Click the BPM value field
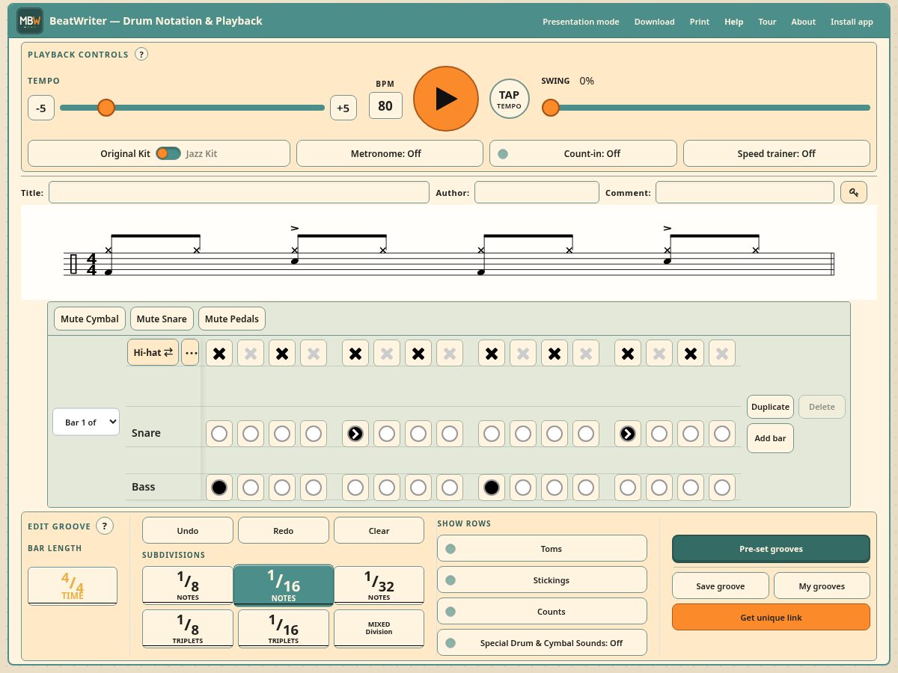This screenshot has width=898, height=673. pyautogui.click(x=385, y=105)
